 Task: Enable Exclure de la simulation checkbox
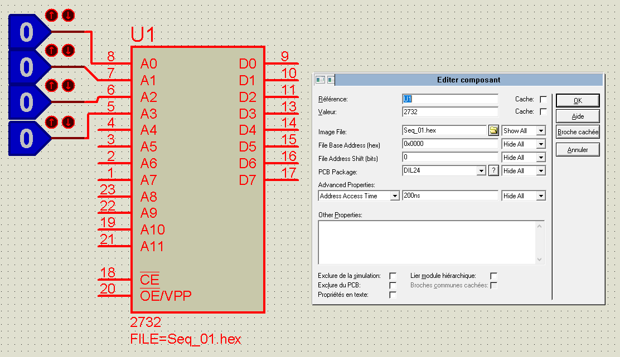393,276
